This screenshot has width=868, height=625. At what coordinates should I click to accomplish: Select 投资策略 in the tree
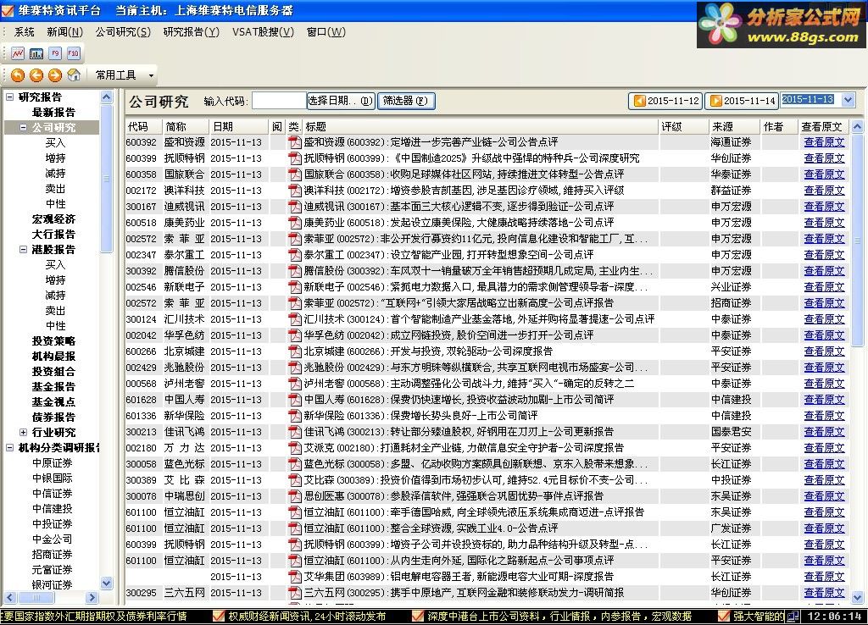coord(53,341)
